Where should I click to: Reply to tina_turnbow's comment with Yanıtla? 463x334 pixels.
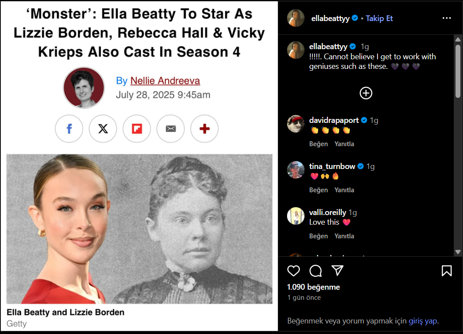click(344, 190)
